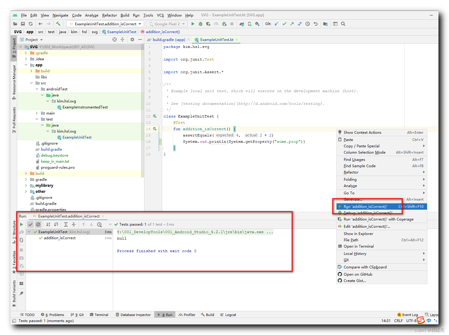Expand the main folder in project tree
449x335 pixels.
coord(37,113)
